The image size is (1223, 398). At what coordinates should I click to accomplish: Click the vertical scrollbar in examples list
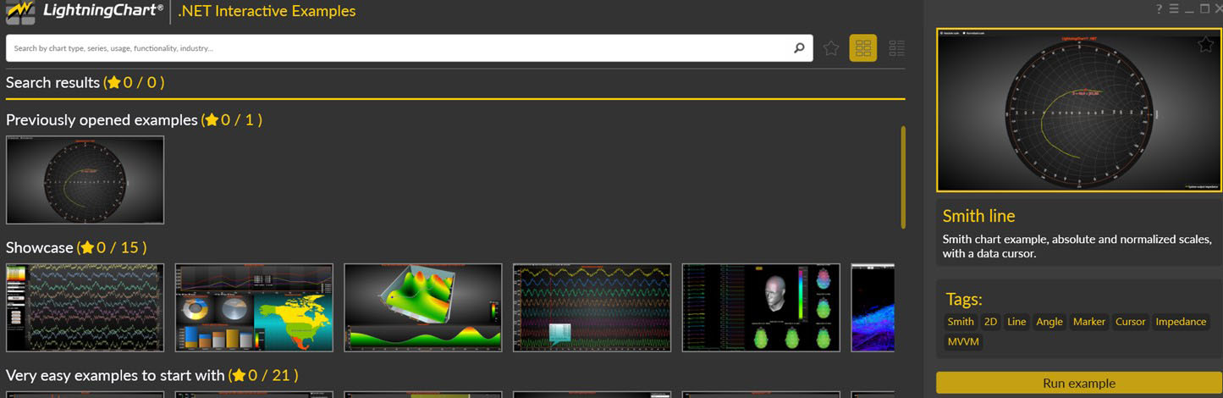[x=903, y=178]
